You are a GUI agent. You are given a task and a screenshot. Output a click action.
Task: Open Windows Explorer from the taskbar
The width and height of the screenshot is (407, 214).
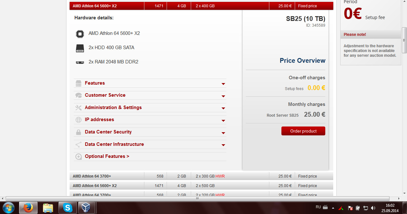tap(48, 208)
